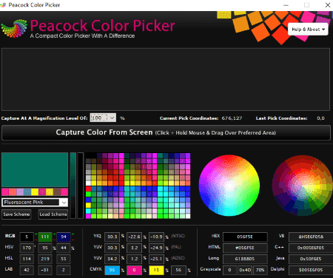Click the HSV saturation field showing 95
This screenshot has width=333, height=278.
pos(45,248)
